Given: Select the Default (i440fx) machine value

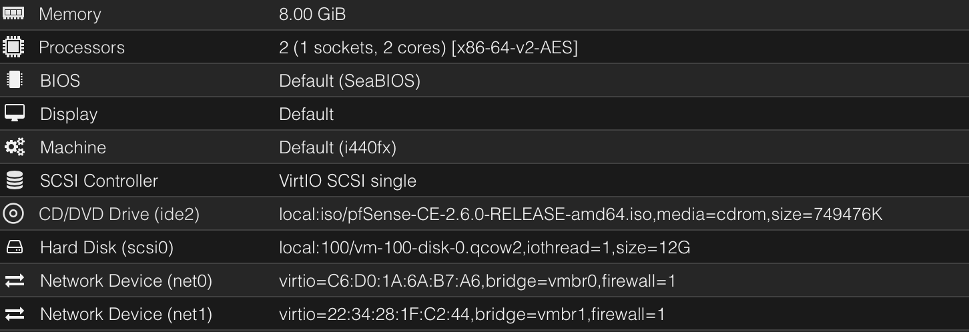Looking at the screenshot, I should (x=337, y=148).
